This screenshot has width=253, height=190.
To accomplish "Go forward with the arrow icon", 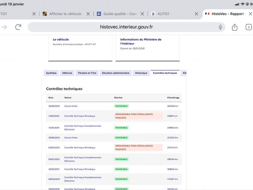I will click(x=4, y=27).
